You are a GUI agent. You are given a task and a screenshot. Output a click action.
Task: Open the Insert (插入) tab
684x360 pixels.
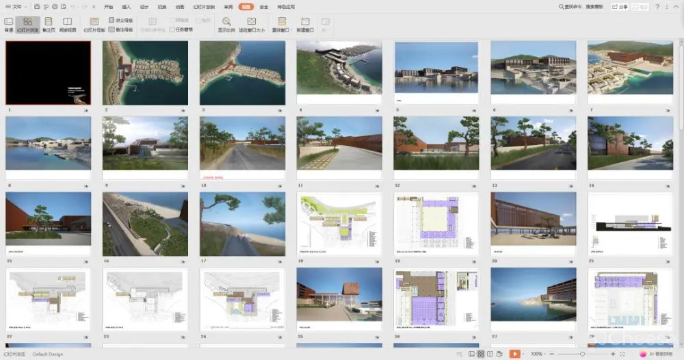tap(126, 7)
